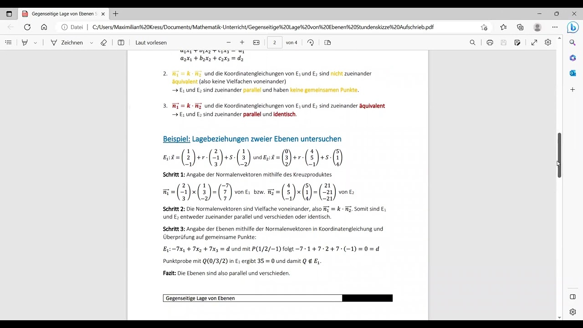Image resolution: width=583 pixels, height=328 pixels.
Task: Go to the browser home page
Action: coord(44,27)
